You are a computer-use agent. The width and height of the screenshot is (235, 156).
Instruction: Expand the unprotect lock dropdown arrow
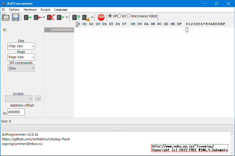92,17
